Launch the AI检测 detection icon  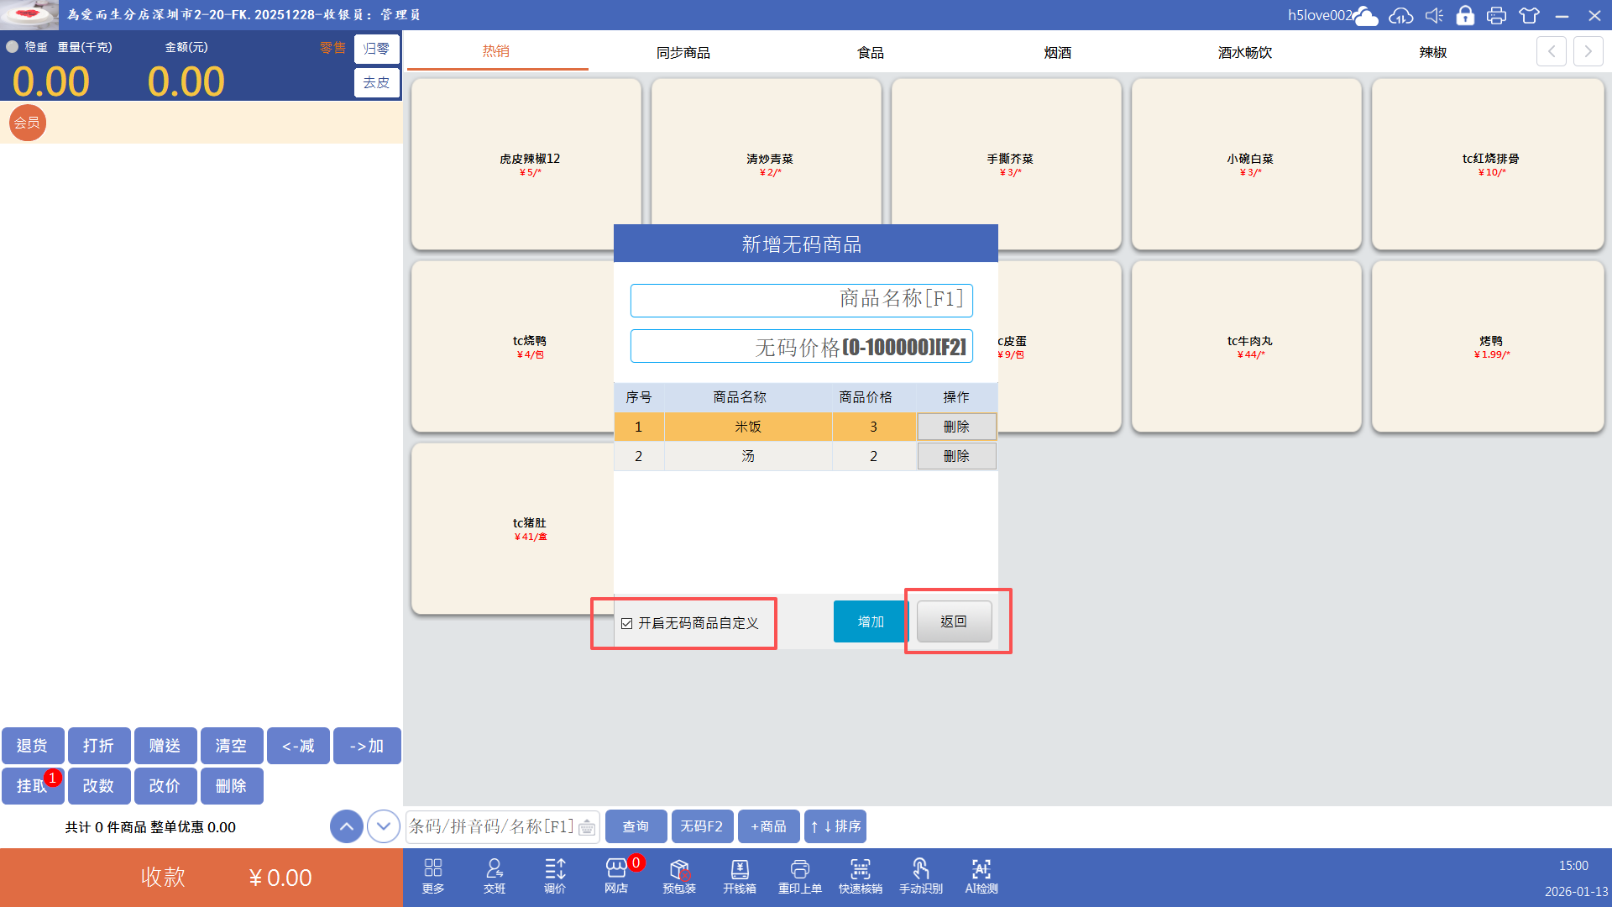(981, 875)
